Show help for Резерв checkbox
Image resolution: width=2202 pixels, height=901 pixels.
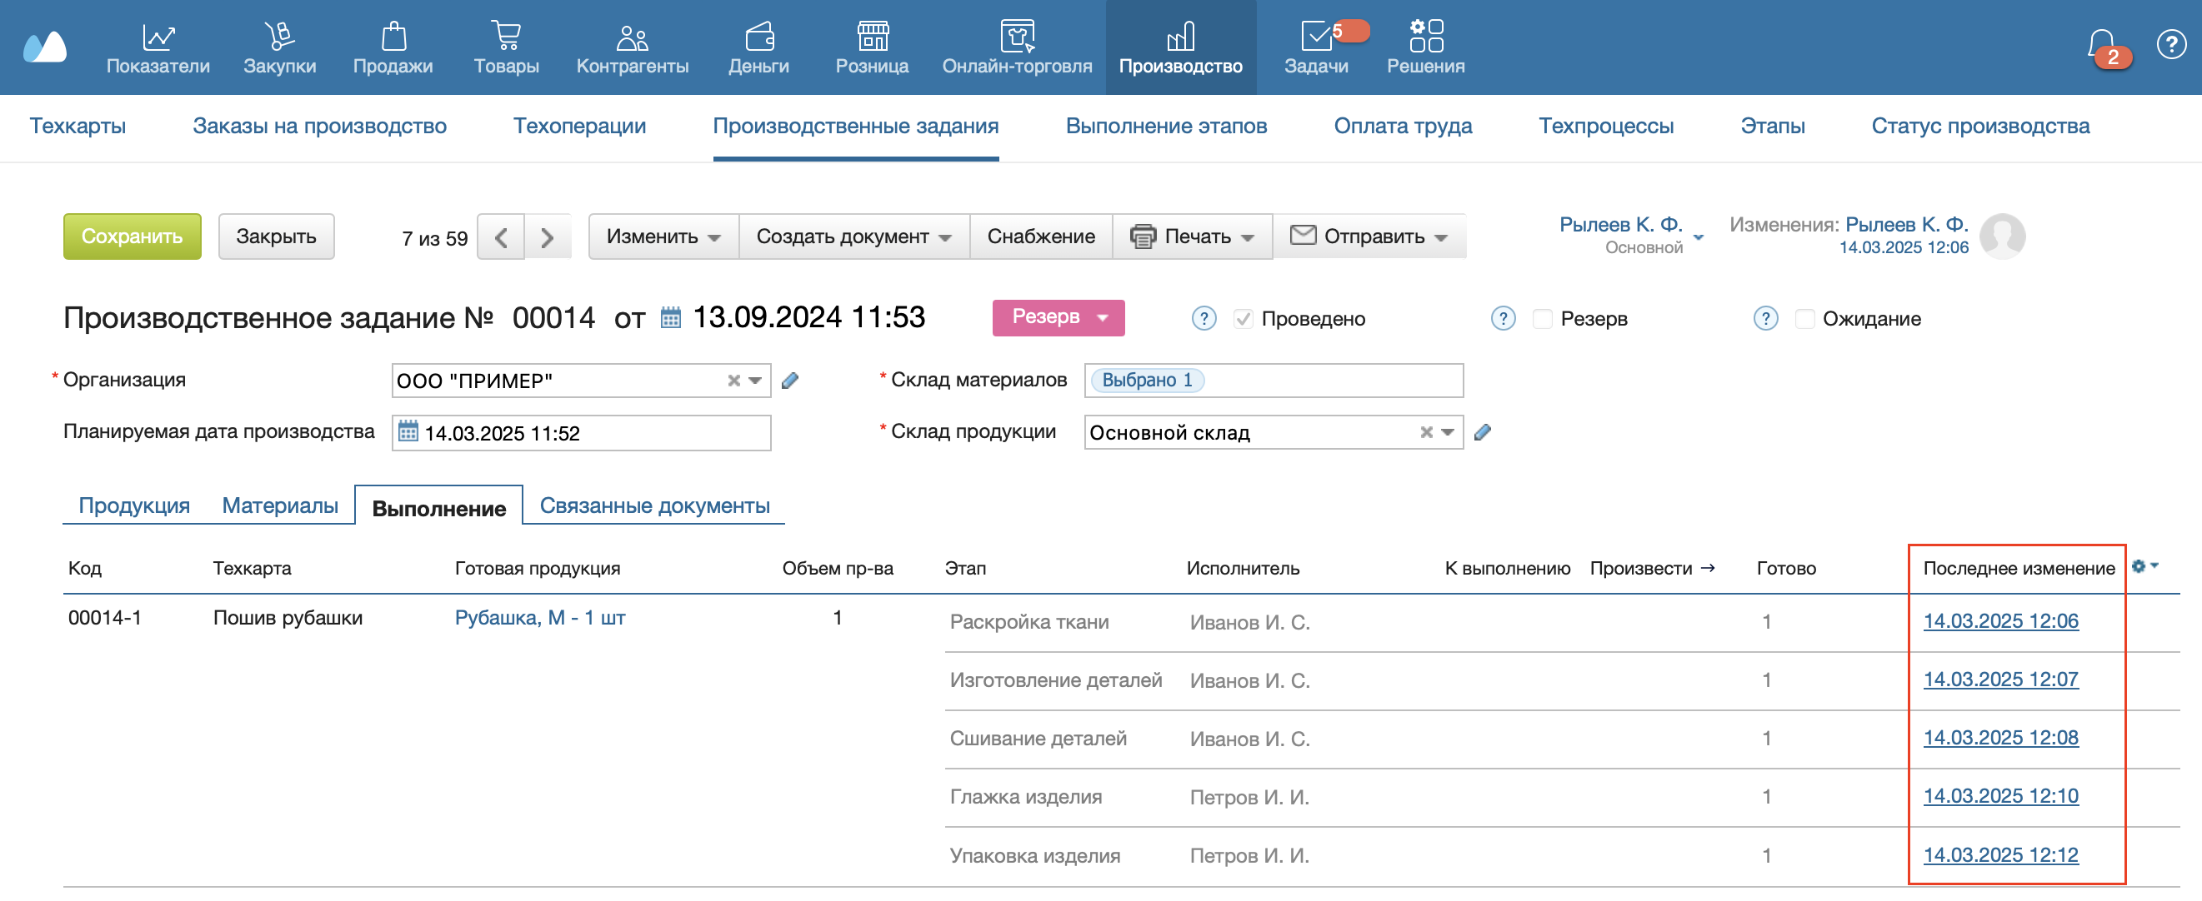[1503, 319]
